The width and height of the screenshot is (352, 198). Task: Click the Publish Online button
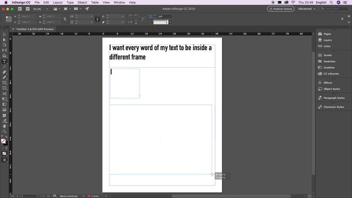coord(280,9)
